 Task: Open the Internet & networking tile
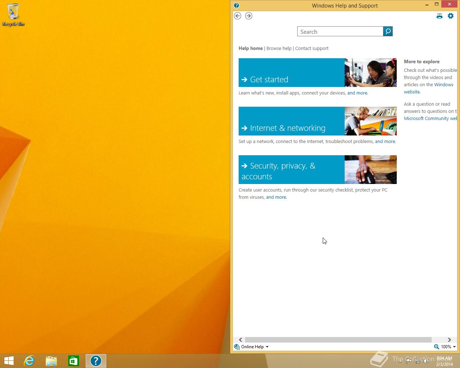291,121
